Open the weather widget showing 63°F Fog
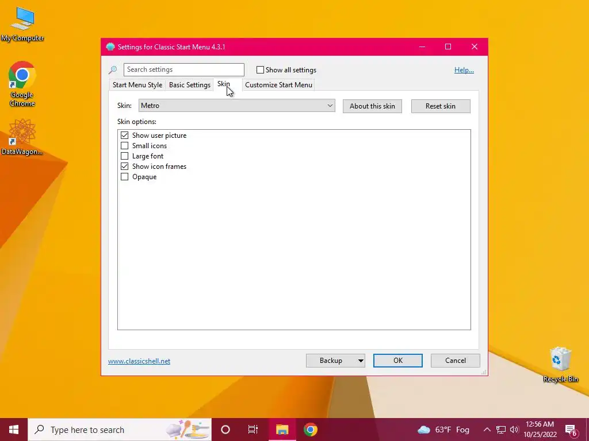The height and width of the screenshot is (441, 589). [x=443, y=430]
